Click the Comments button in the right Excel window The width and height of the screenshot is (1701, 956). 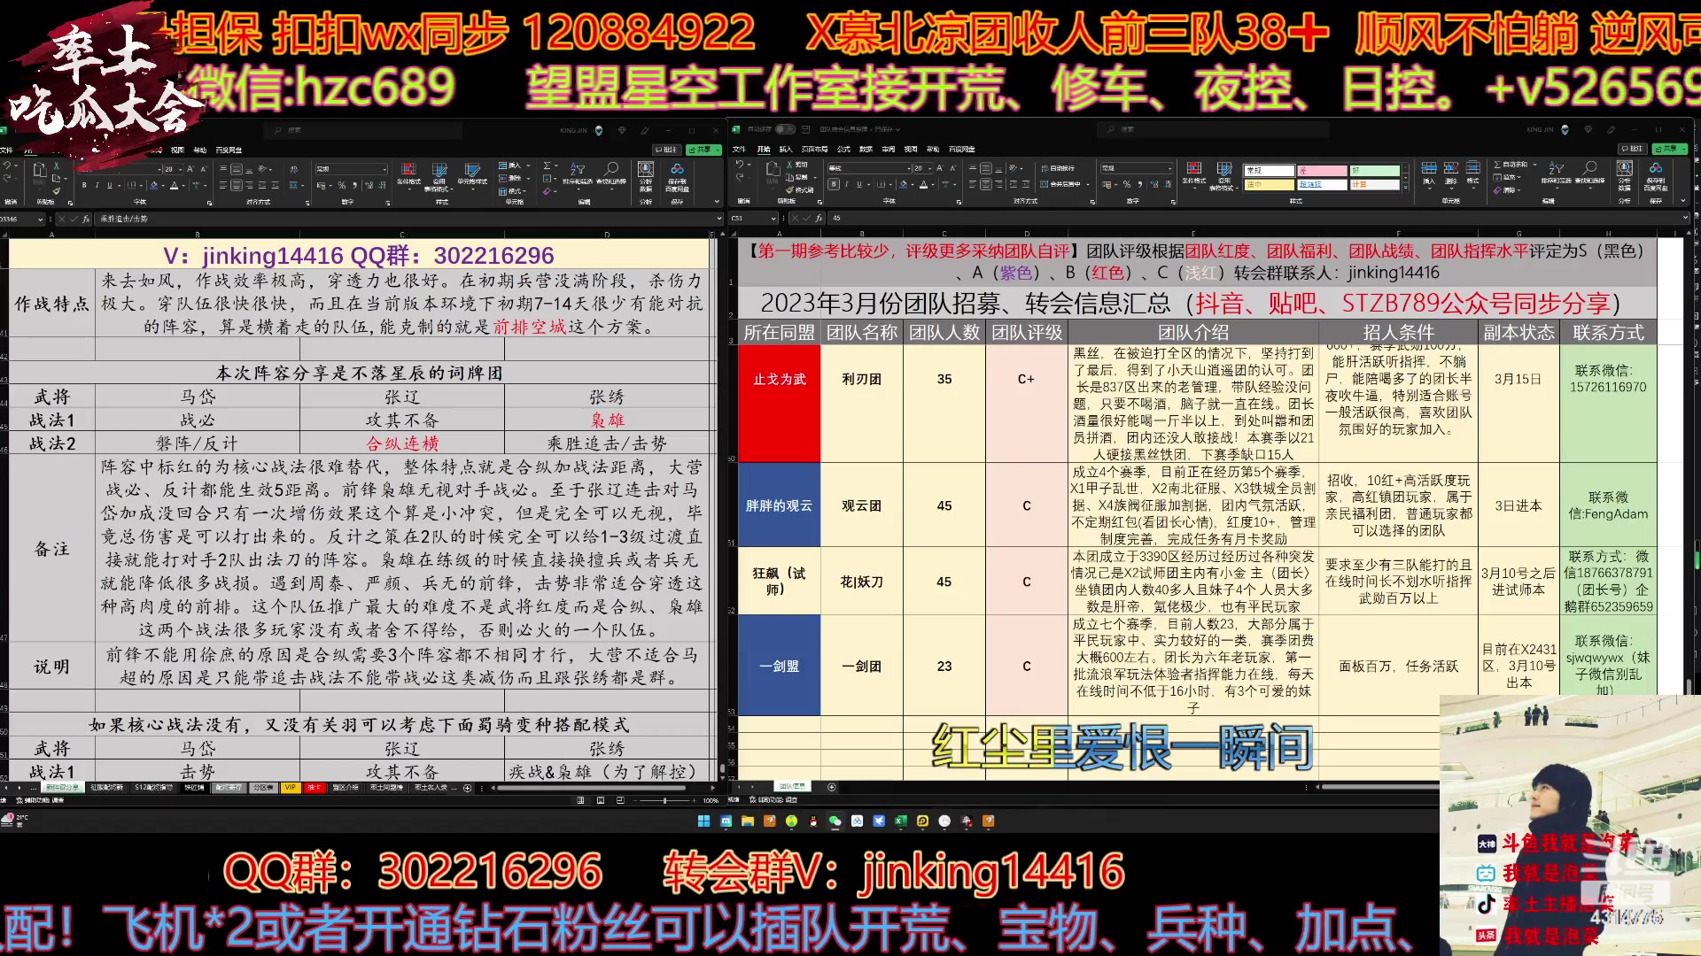pyautogui.click(x=1633, y=149)
